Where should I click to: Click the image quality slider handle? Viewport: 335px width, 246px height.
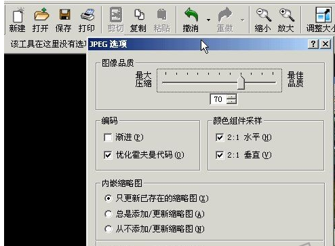coord(241,82)
